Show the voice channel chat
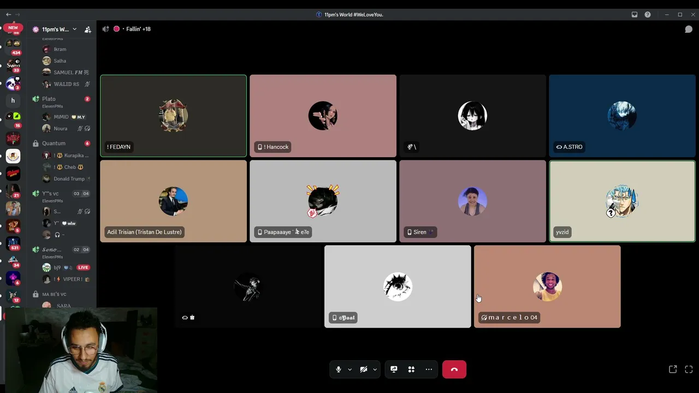The image size is (699, 393). point(689,29)
